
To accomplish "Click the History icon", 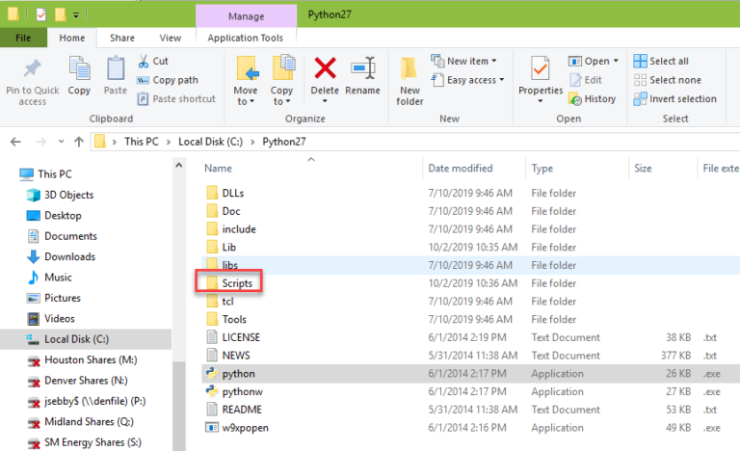I will tap(575, 98).
